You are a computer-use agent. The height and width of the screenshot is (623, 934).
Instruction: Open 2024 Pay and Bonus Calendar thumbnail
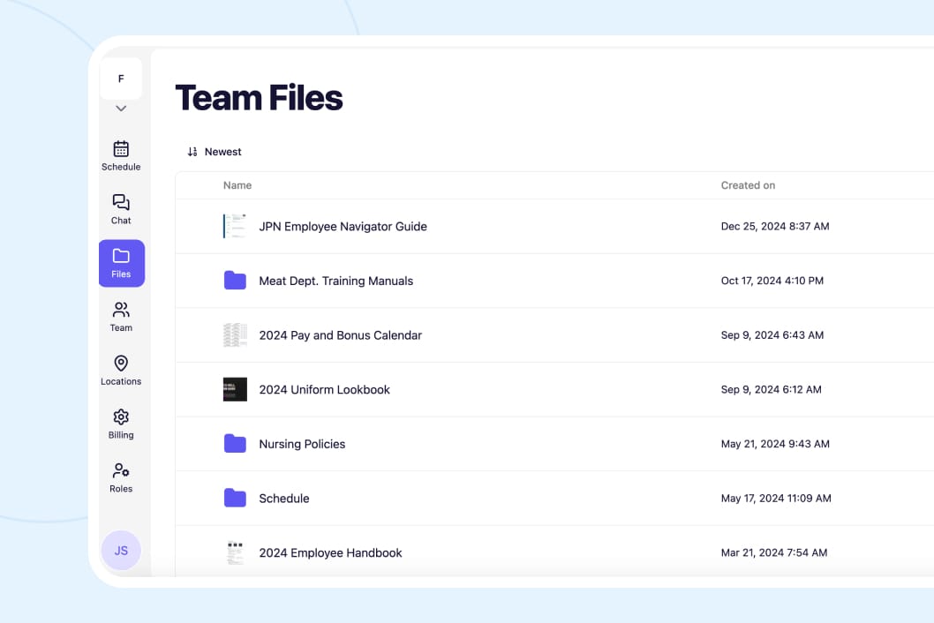235,335
